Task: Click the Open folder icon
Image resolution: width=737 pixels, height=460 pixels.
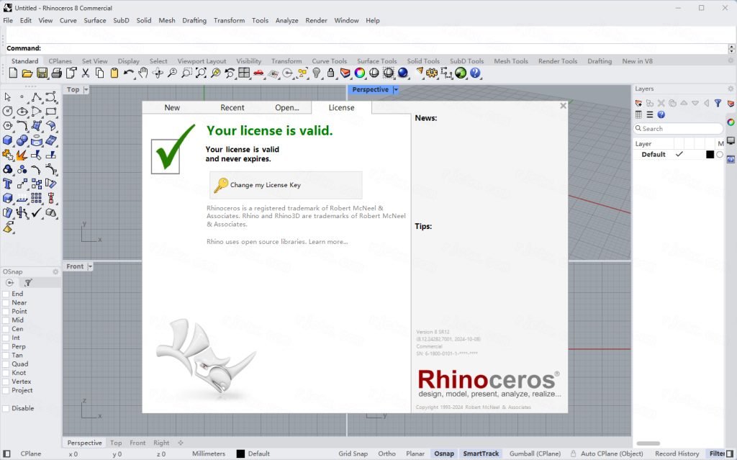Action: [x=27, y=73]
